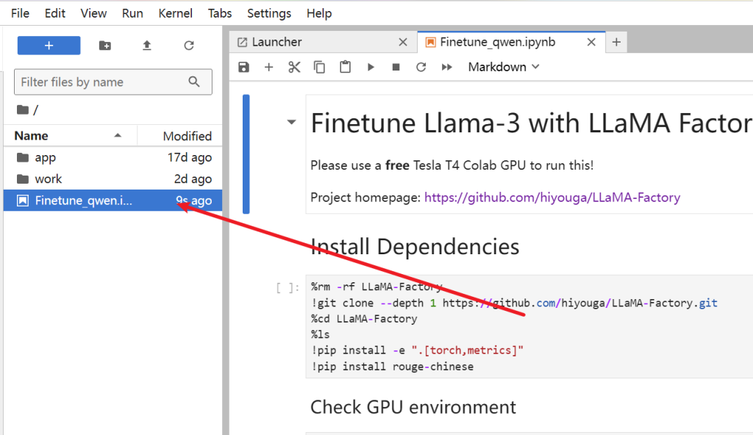Select the work folder
The width and height of the screenshot is (753, 435).
click(113, 179)
